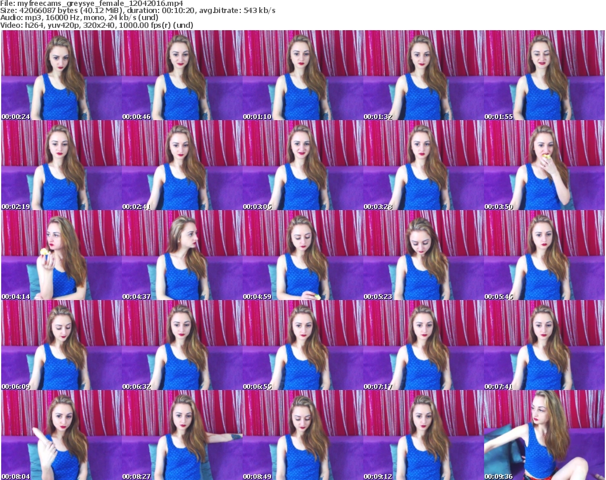Viewport: 606px width, 480px height.
Task: Select the thumbnail at 00:02:19
Action: pyautogui.click(x=61, y=165)
